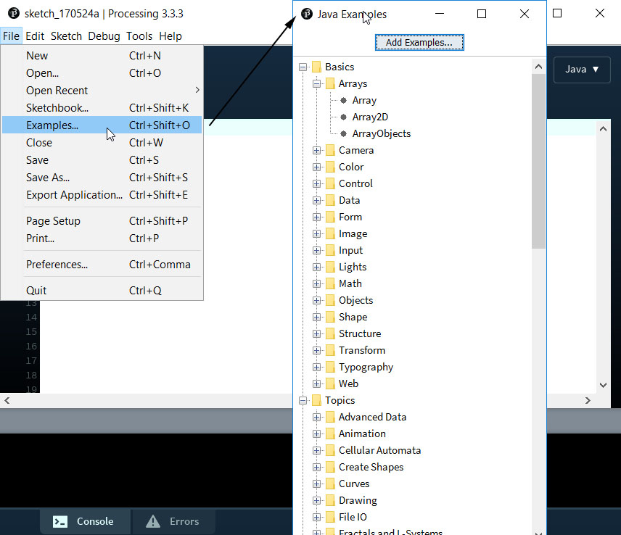This screenshot has width=621, height=535.
Task: Select the Transform folder row
Action: pyautogui.click(x=361, y=350)
